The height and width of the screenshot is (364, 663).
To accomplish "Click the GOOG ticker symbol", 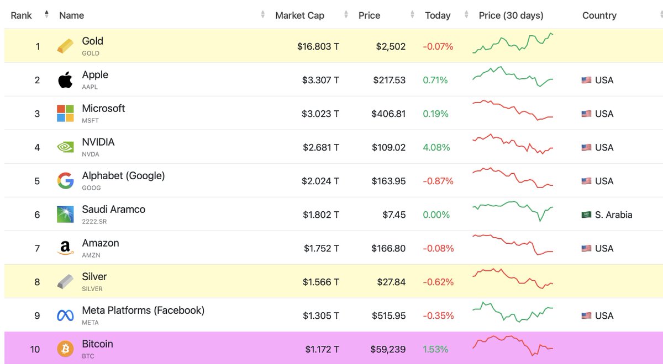I will pos(91,188).
